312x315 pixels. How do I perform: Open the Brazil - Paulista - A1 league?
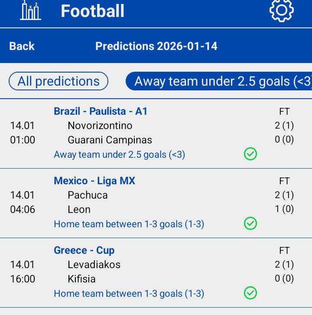[101, 111]
